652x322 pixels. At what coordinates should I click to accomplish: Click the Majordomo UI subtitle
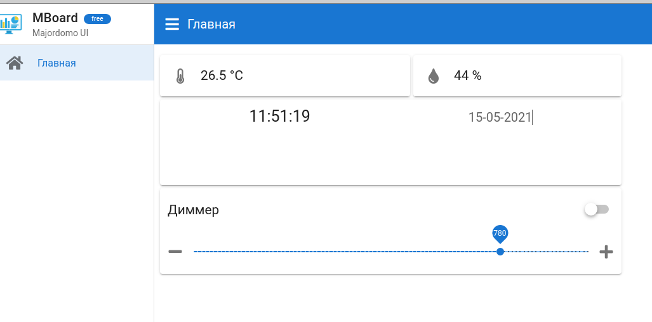click(60, 32)
